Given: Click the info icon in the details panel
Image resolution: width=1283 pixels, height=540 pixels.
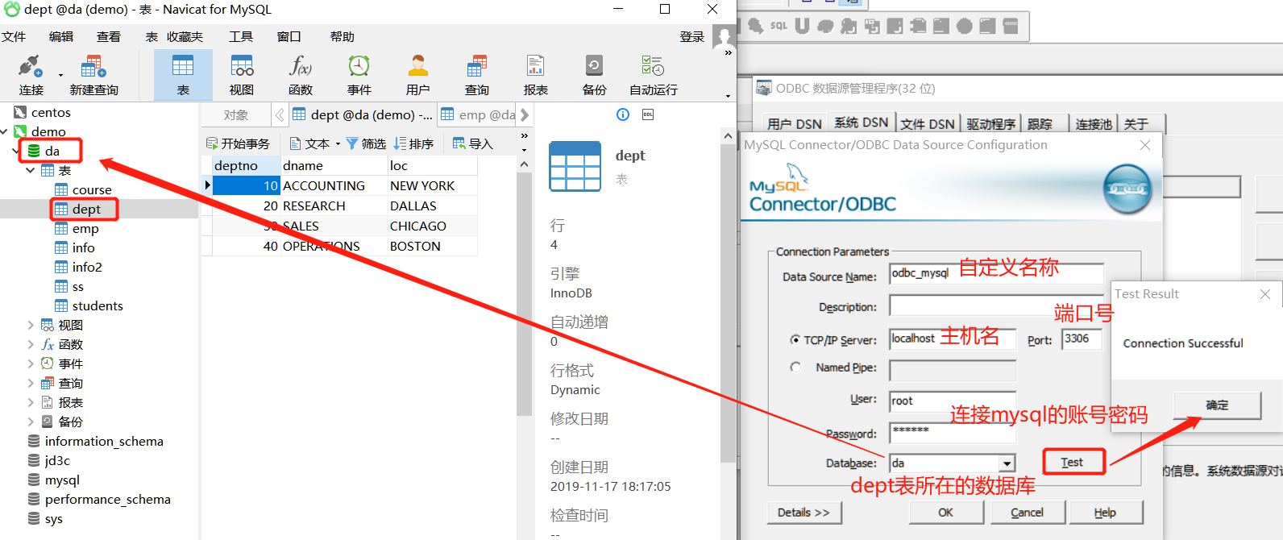Looking at the screenshot, I should click(623, 114).
